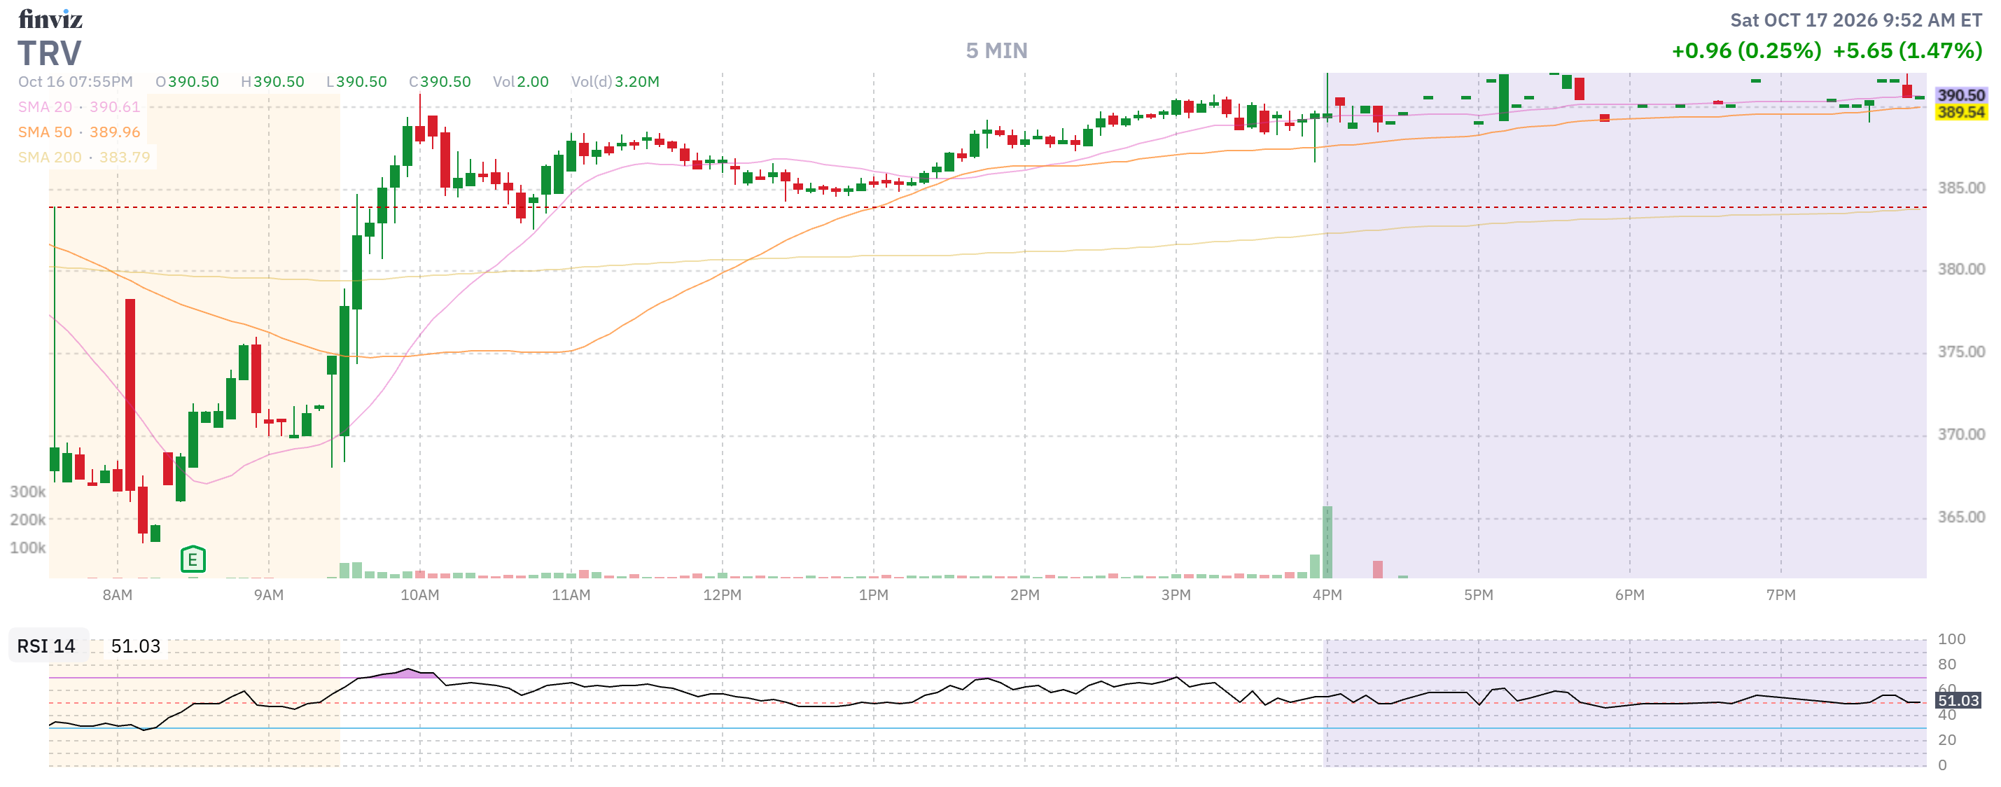Click the Oct 16 07:55PM bar date
This screenshot has width=2001, height=787.
pos(76,82)
